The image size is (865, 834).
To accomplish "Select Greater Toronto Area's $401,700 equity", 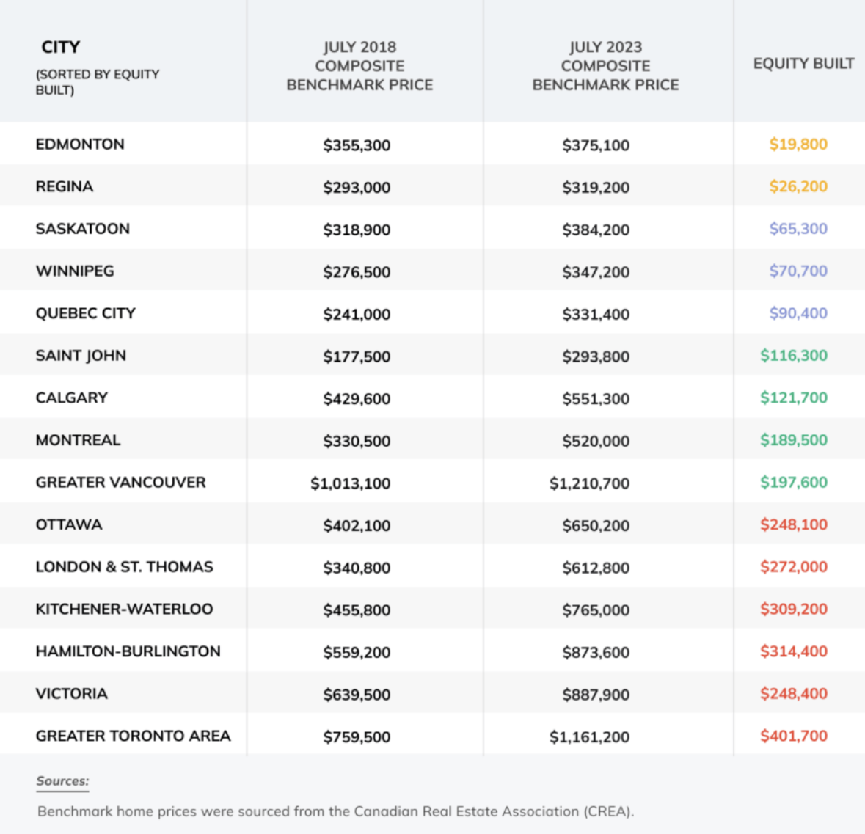I will pos(793,736).
